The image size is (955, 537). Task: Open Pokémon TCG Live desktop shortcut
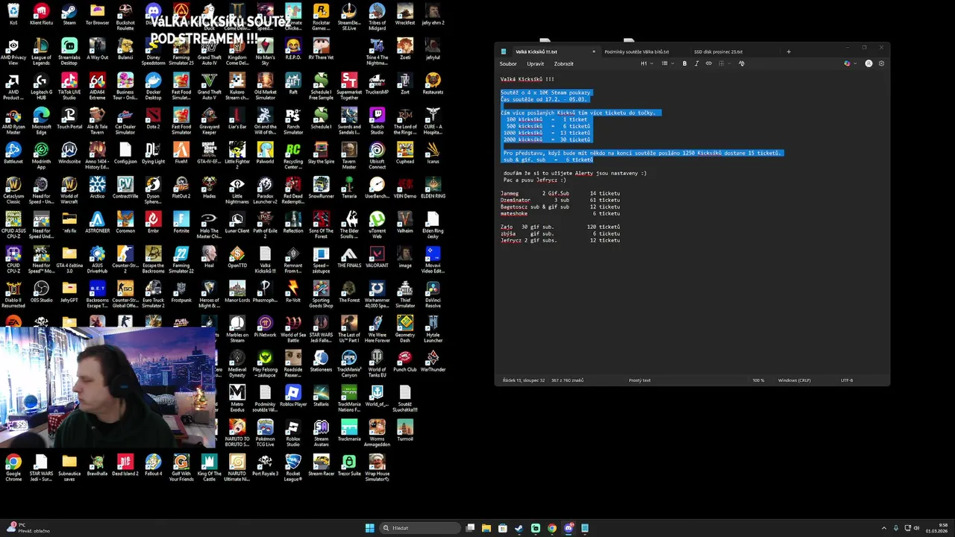click(x=265, y=430)
